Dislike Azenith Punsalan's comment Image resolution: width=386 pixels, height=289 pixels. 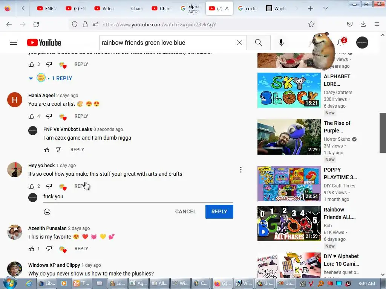point(49,249)
